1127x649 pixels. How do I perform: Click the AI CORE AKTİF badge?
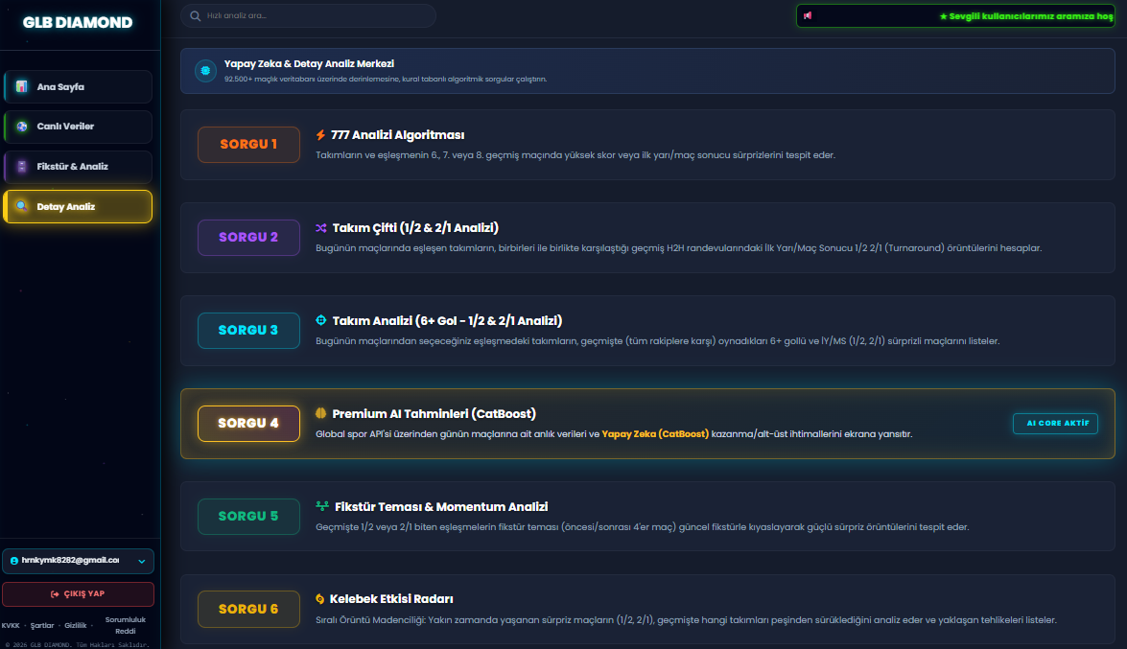click(x=1055, y=424)
